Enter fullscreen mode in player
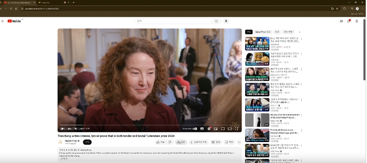This screenshot has width=367, height=163. coord(237,129)
